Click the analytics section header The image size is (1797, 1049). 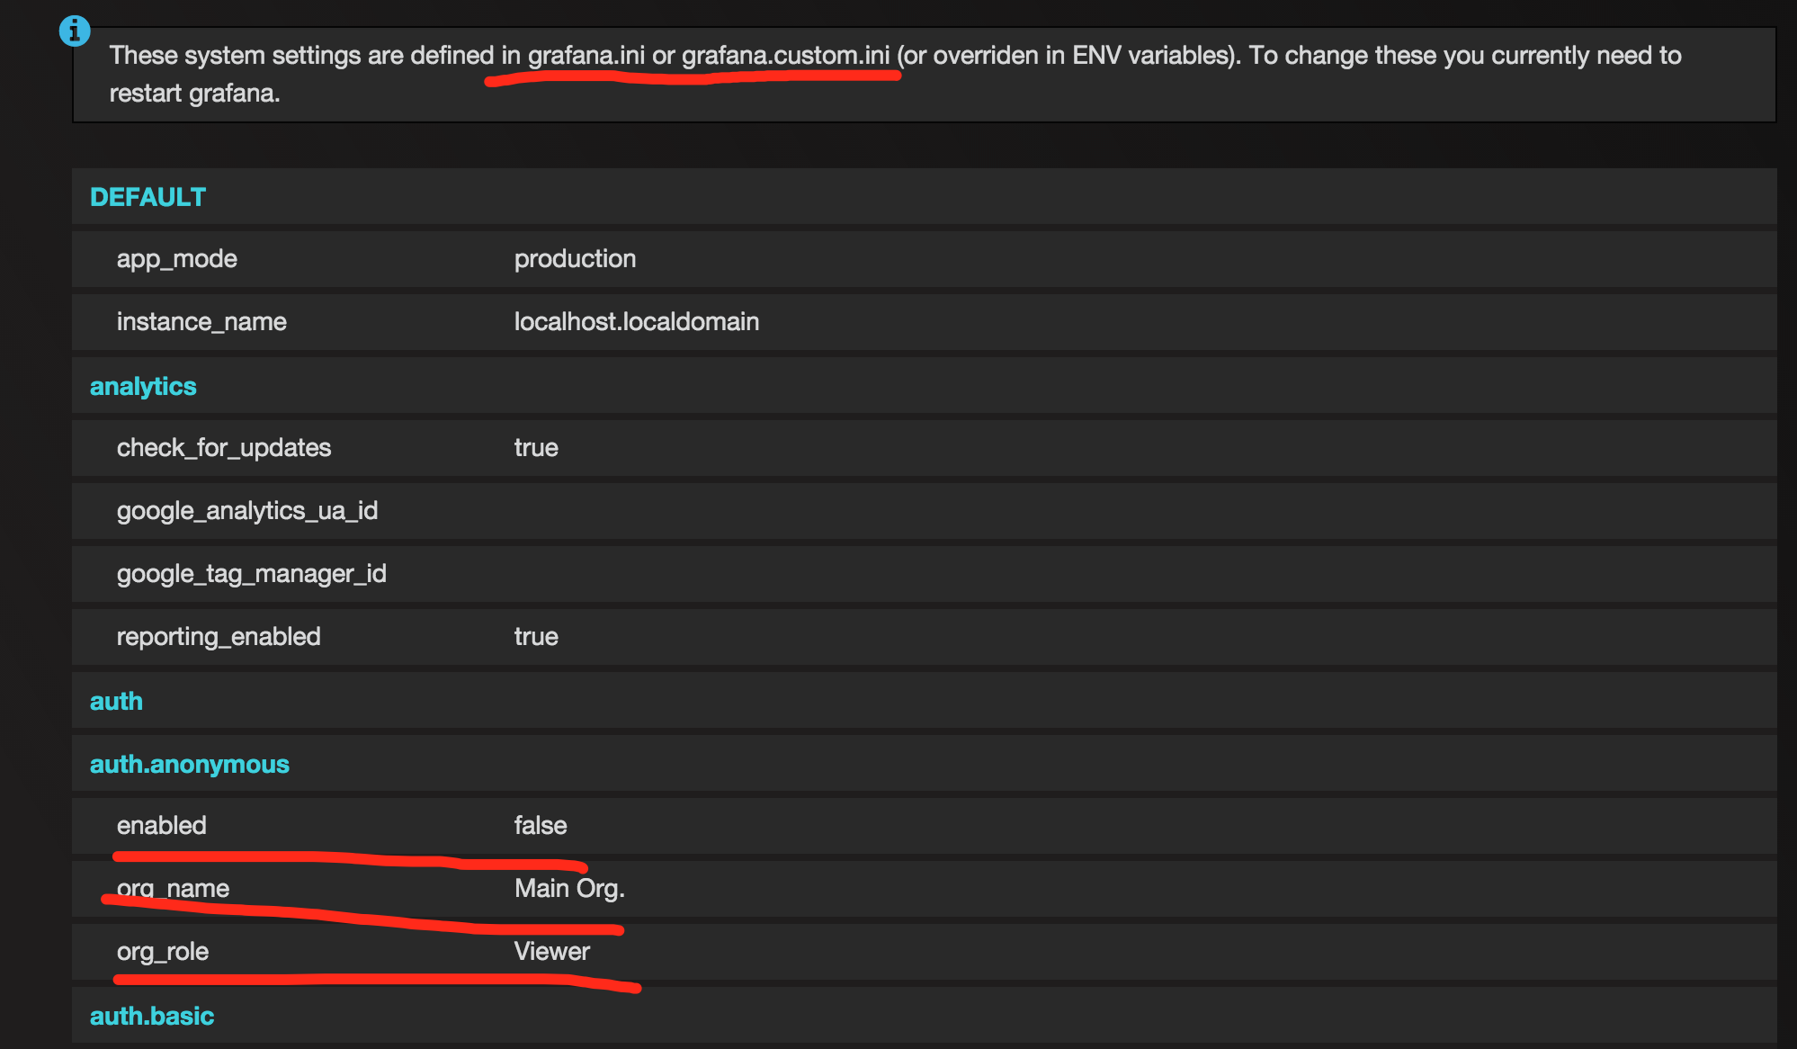click(x=143, y=386)
